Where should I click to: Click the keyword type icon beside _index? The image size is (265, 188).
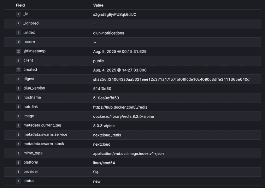tap(18, 32)
